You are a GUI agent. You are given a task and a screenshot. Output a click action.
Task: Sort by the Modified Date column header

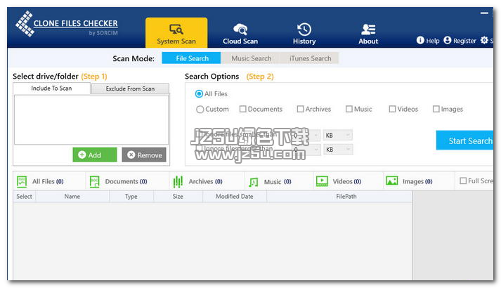click(x=235, y=197)
